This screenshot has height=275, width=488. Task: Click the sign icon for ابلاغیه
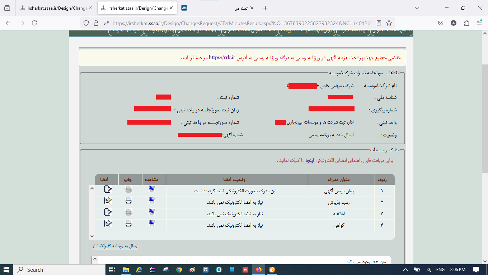pyautogui.click(x=108, y=212)
